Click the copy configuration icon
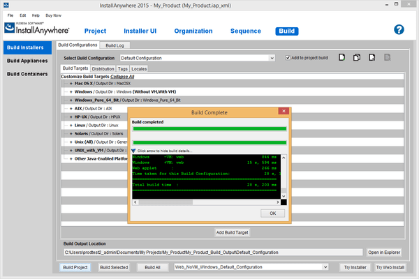Image resolution: width=419 pixels, height=279 pixels. click(x=357, y=57)
